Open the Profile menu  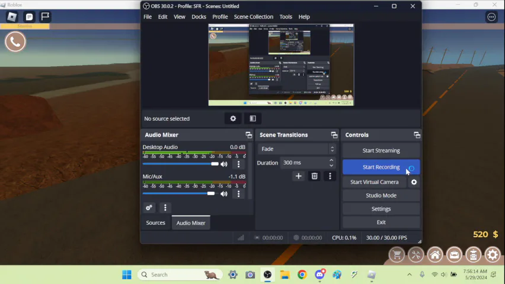(220, 17)
